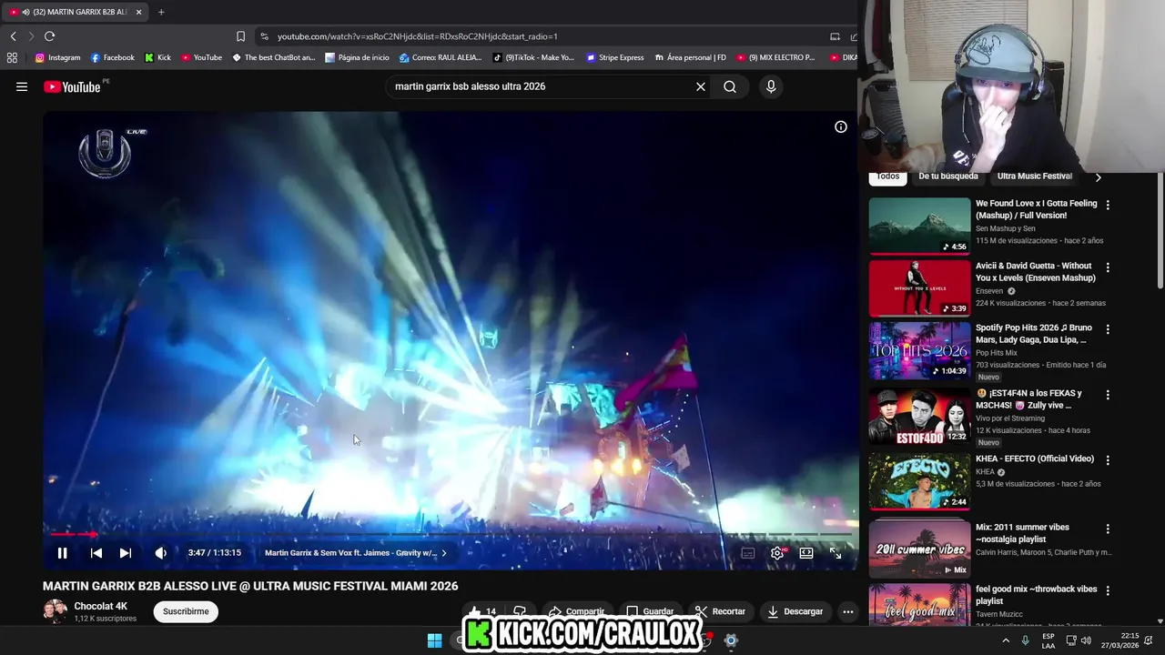Show more filter chips with arrow
1165x655 pixels.
(1098, 177)
